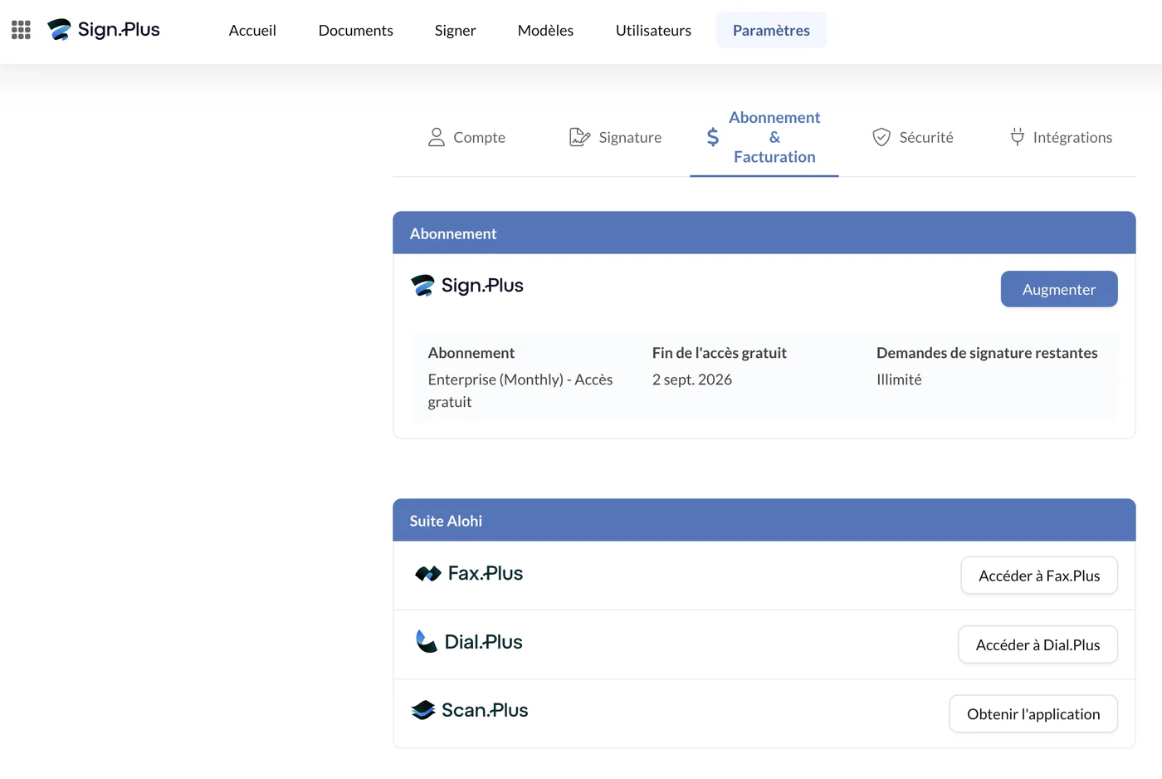This screenshot has height=779, width=1162.
Task: Click the Scan.Plus logo
Action: tap(470, 710)
